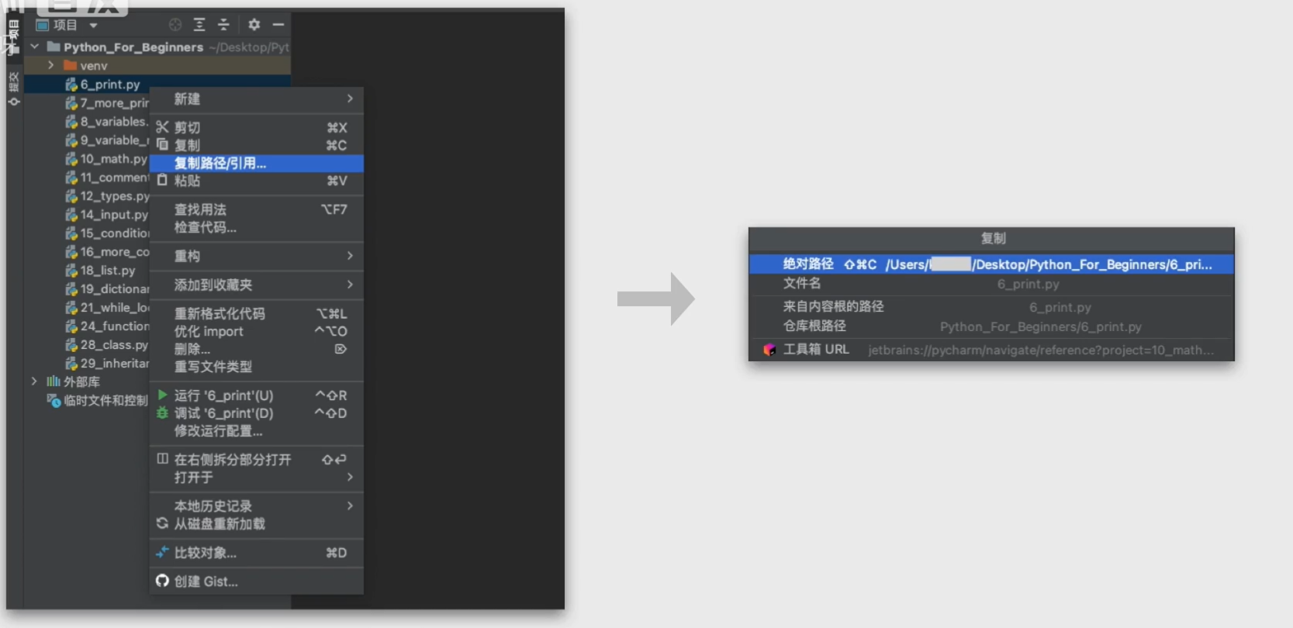
Task: Choose 剪切 from context menu
Action: pos(256,127)
